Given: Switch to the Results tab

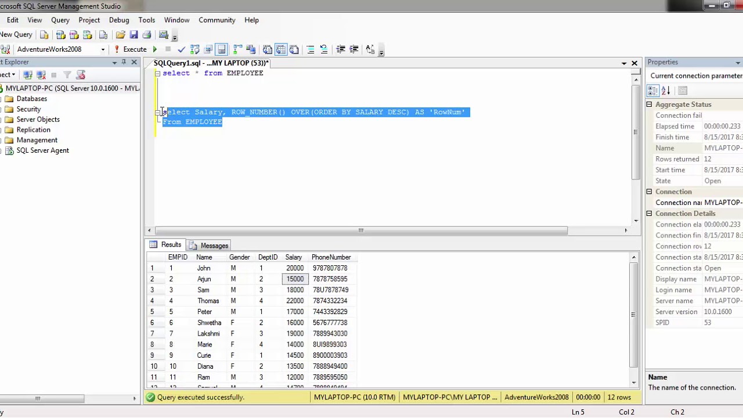Looking at the screenshot, I should tap(166, 245).
